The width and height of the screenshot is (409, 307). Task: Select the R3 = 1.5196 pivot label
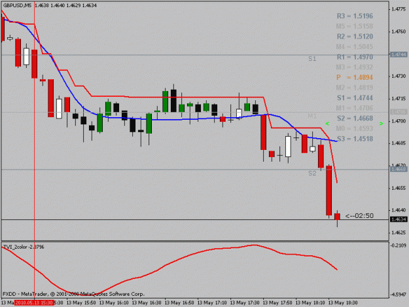(355, 16)
